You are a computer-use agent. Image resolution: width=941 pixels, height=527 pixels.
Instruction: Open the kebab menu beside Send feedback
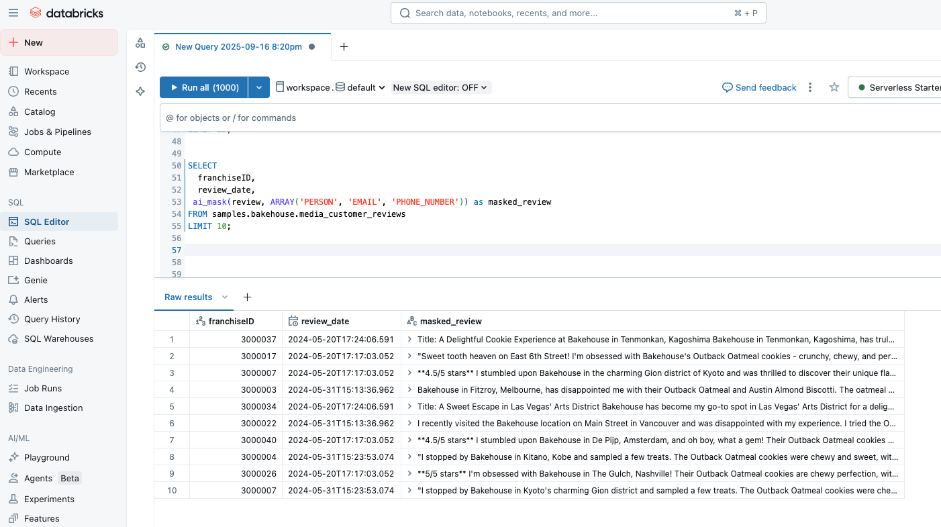pyautogui.click(x=810, y=87)
